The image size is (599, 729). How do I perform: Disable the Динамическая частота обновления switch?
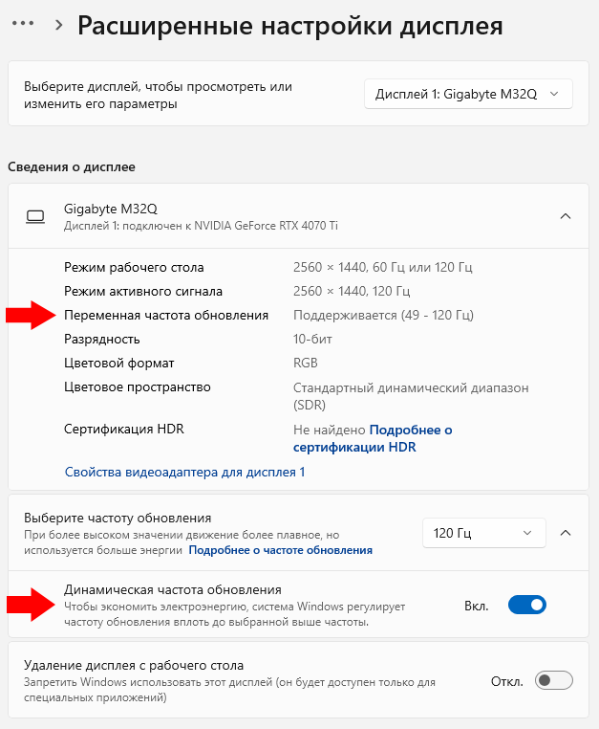(526, 605)
